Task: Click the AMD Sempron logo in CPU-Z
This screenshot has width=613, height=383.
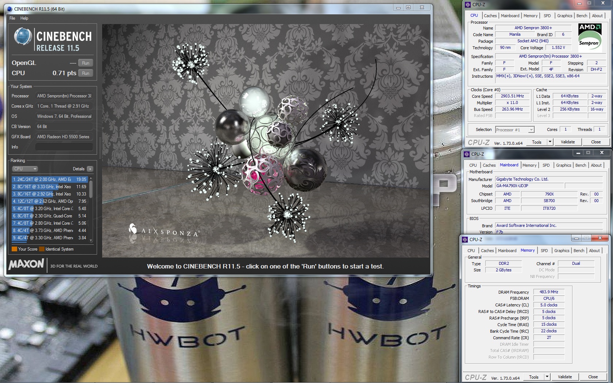Action: coord(590,37)
